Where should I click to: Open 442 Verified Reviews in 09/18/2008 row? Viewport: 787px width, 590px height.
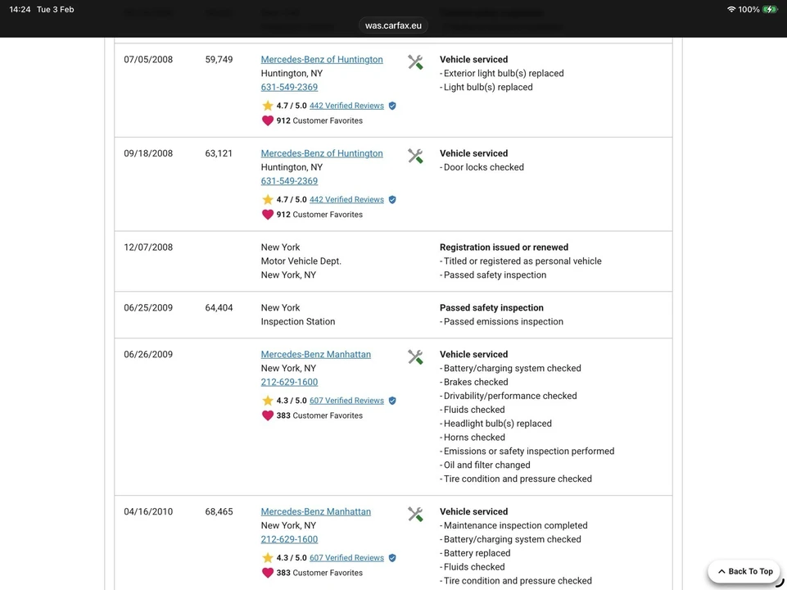tap(346, 199)
